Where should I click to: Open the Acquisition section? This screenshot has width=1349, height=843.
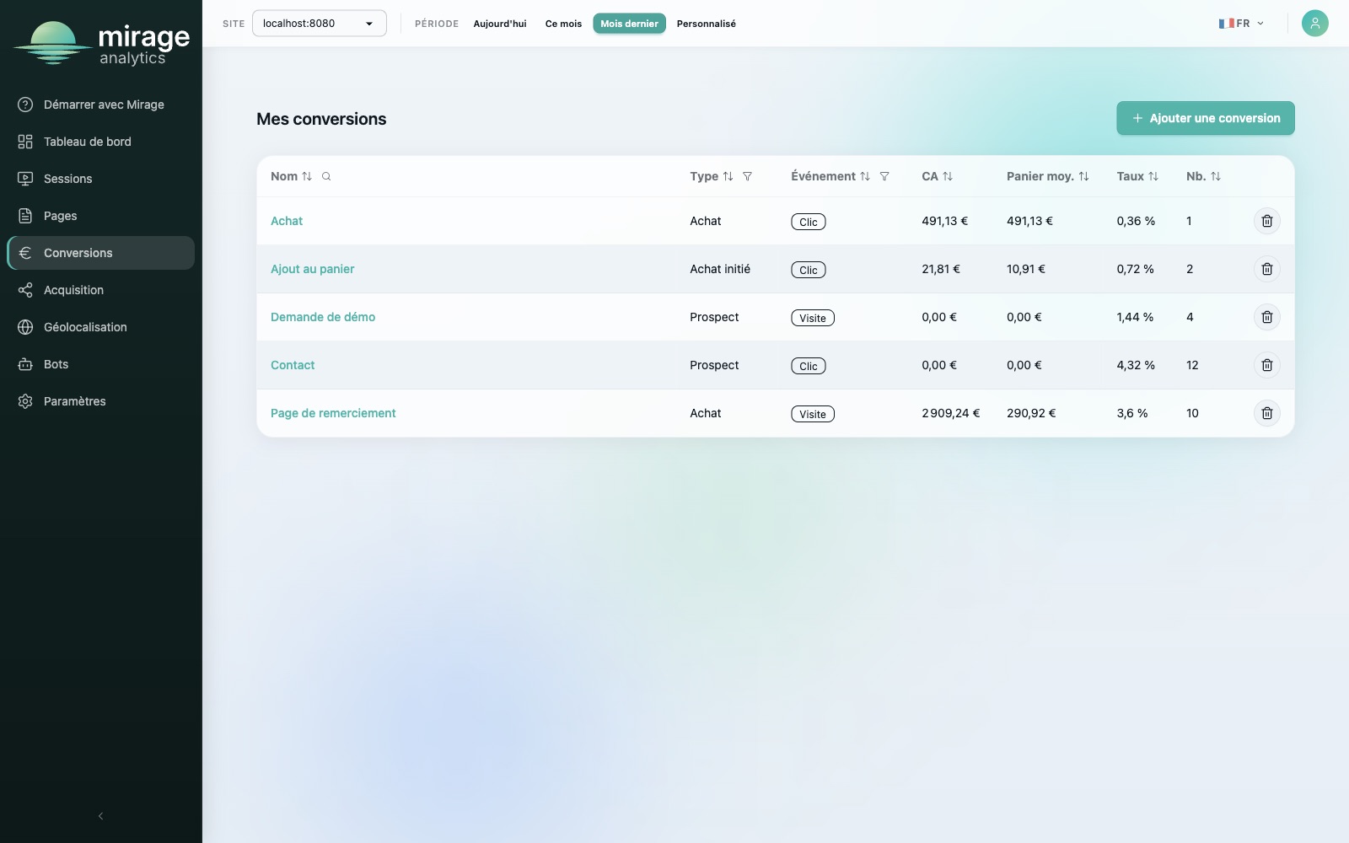[x=100, y=290]
